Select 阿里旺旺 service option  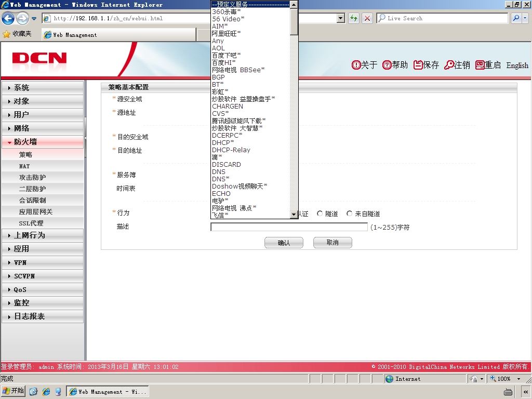click(x=250, y=34)
